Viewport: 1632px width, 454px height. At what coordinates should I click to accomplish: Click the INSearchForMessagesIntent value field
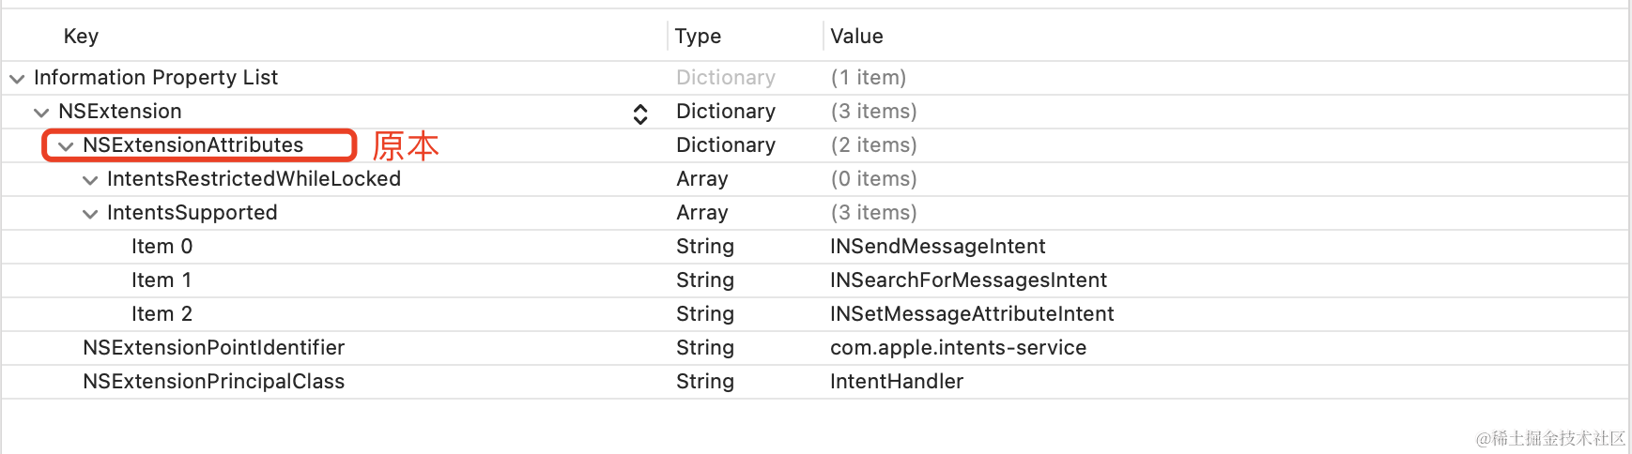tap(968, 280)
